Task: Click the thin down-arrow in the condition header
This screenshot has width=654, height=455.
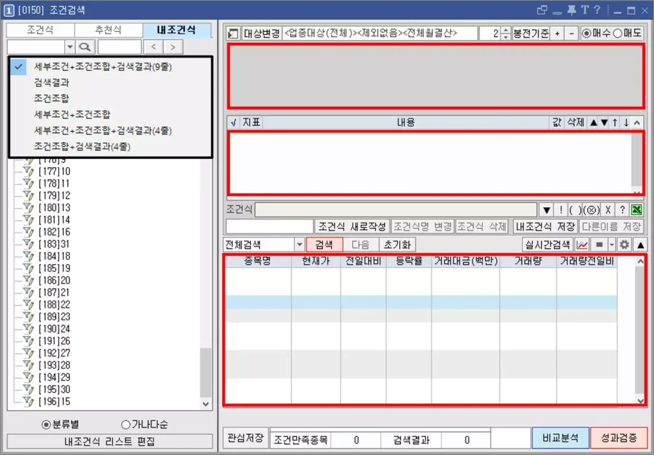Action: (626, 123)
